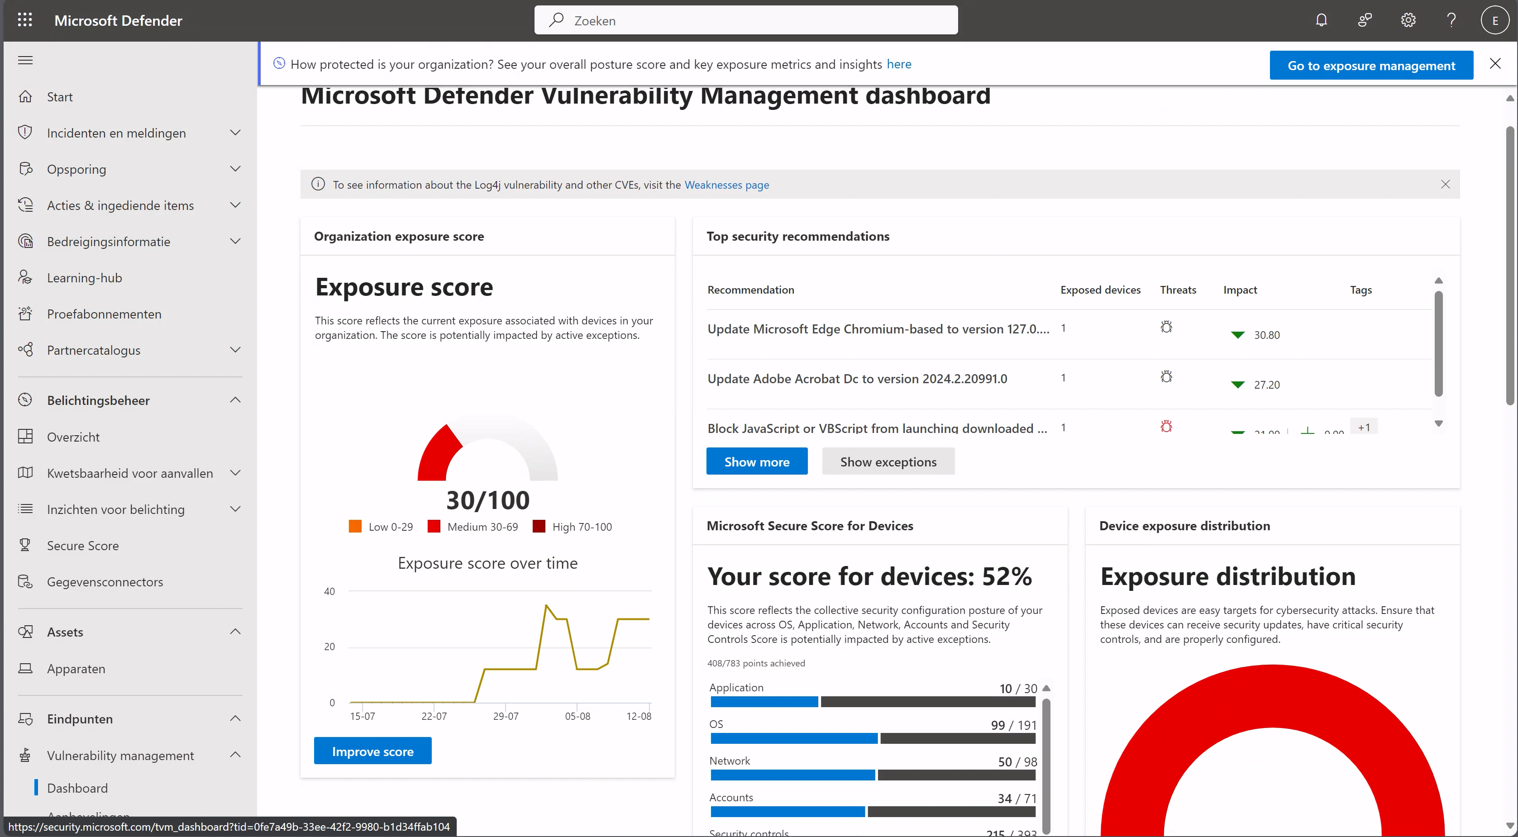Screen dimensions: 1518x837
Task: Collapse the Eindpunten section chevron
Action: (x=235, y=718)
